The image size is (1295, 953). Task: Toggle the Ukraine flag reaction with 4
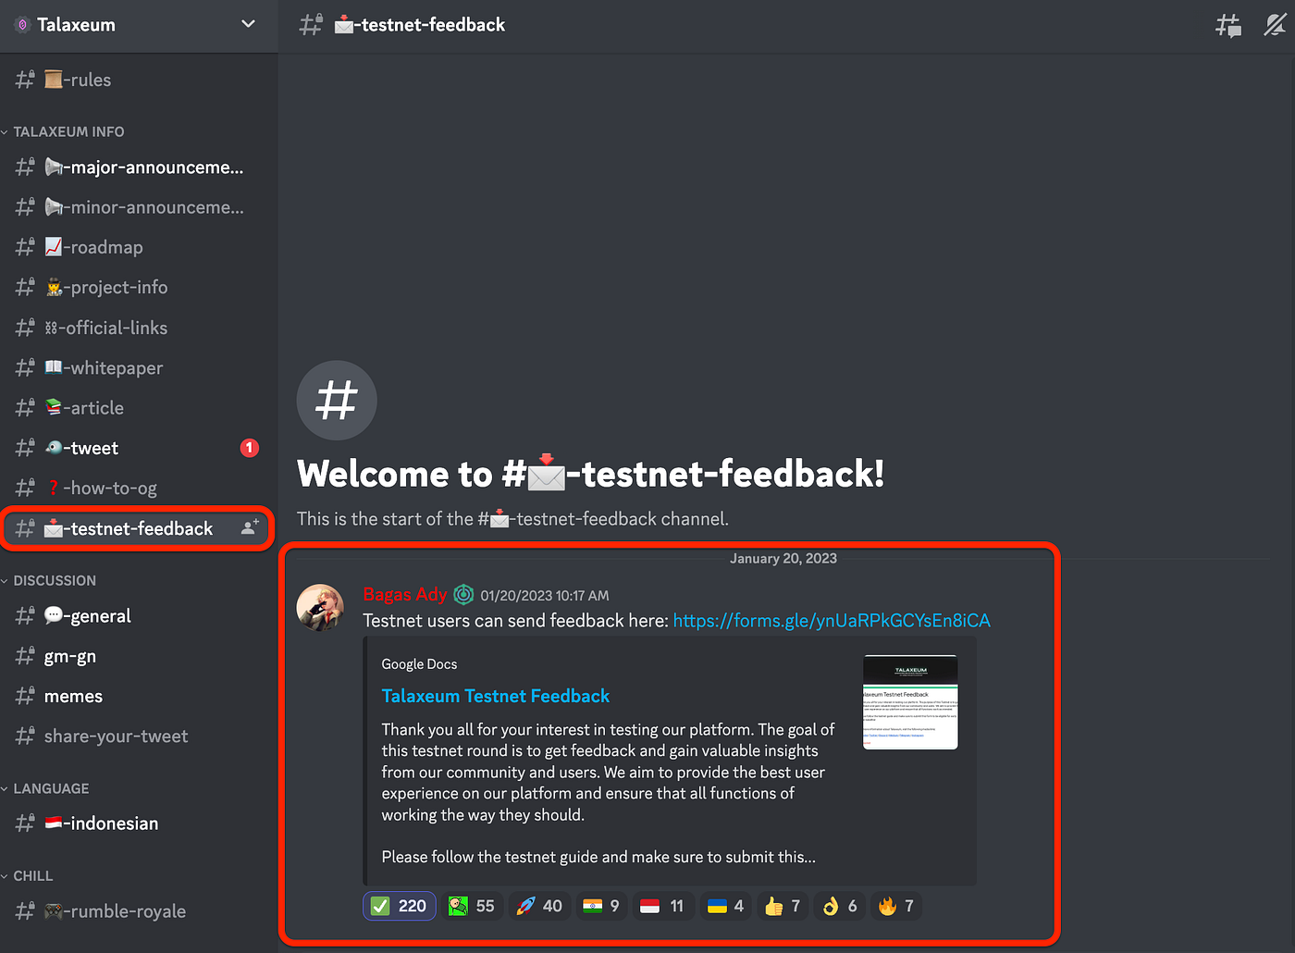pyautogui.click(x=725, y=906)
